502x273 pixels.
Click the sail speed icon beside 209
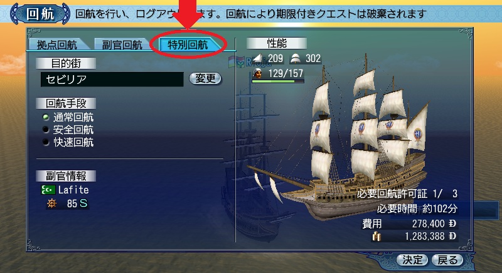(258, 58)
